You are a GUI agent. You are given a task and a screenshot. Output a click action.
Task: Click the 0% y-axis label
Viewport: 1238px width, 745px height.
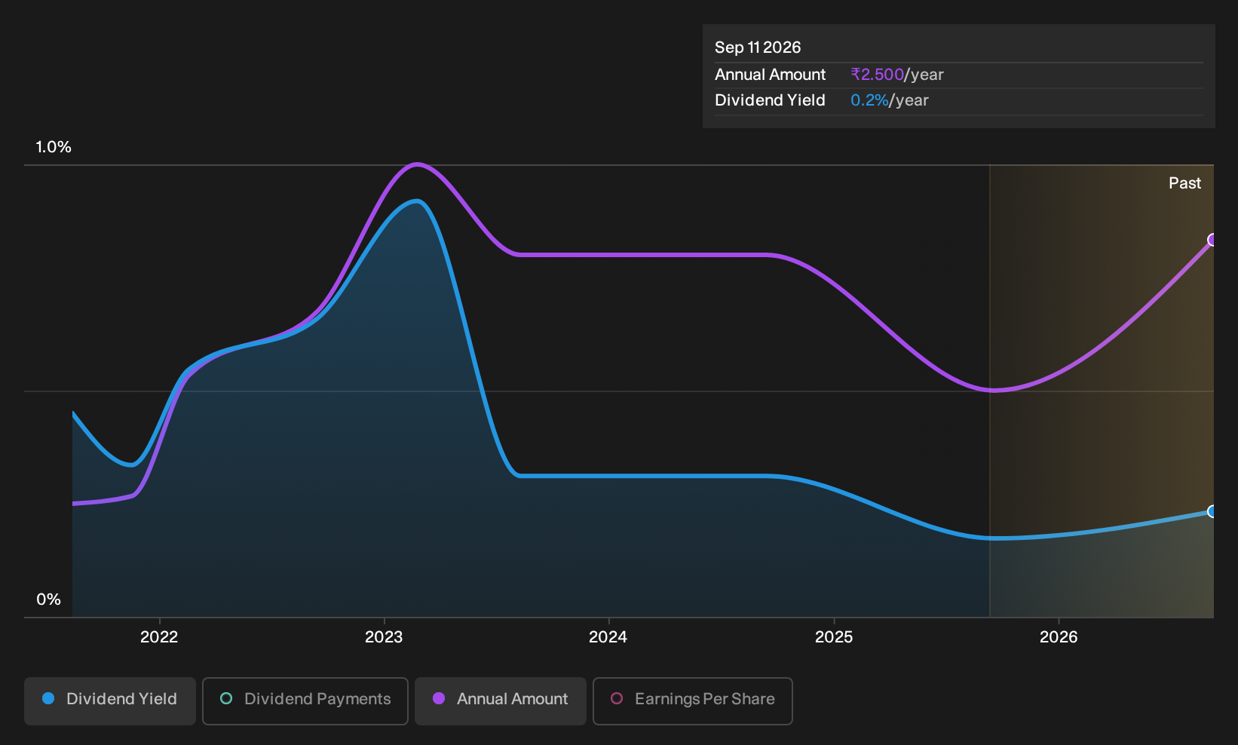coord(48,599)
